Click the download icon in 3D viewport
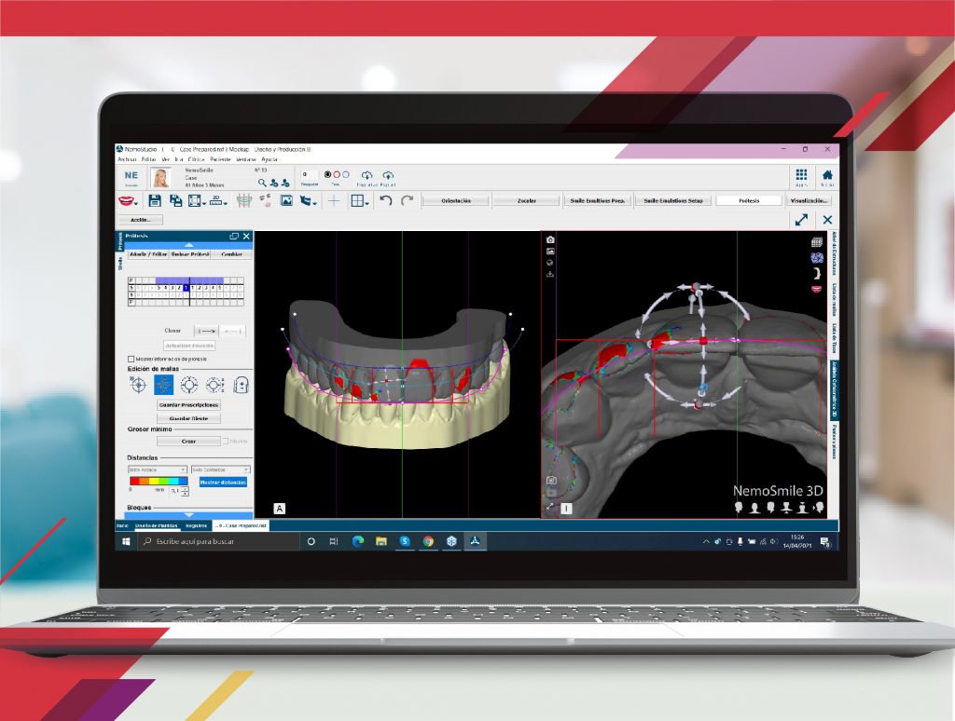The width and height of the screenshot is (955, 721). [x=550, y=275]
